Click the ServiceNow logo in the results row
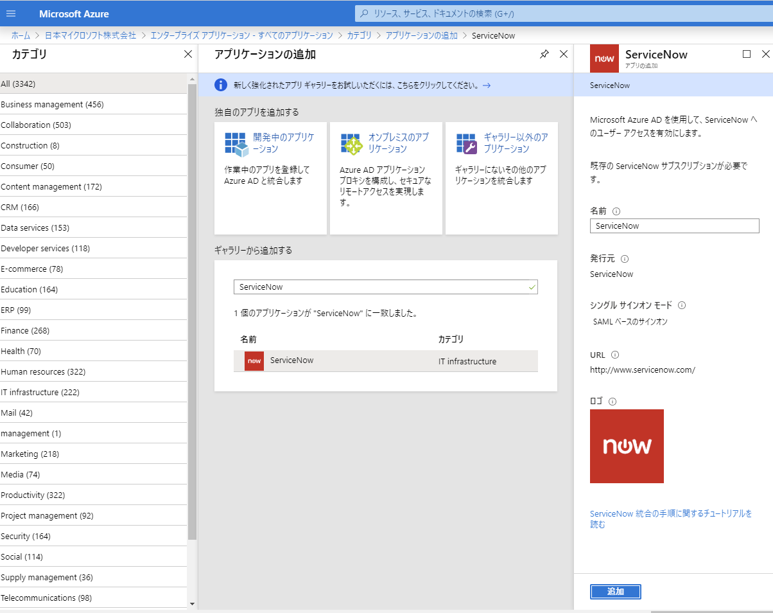 [254, 361]
